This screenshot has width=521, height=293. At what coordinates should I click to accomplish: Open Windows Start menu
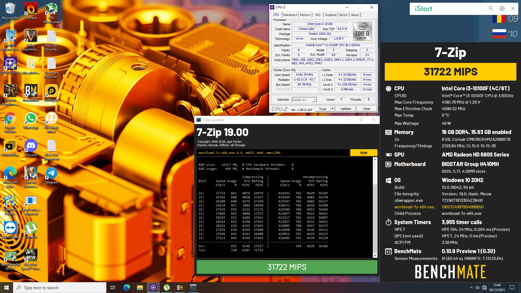point(7,288)
